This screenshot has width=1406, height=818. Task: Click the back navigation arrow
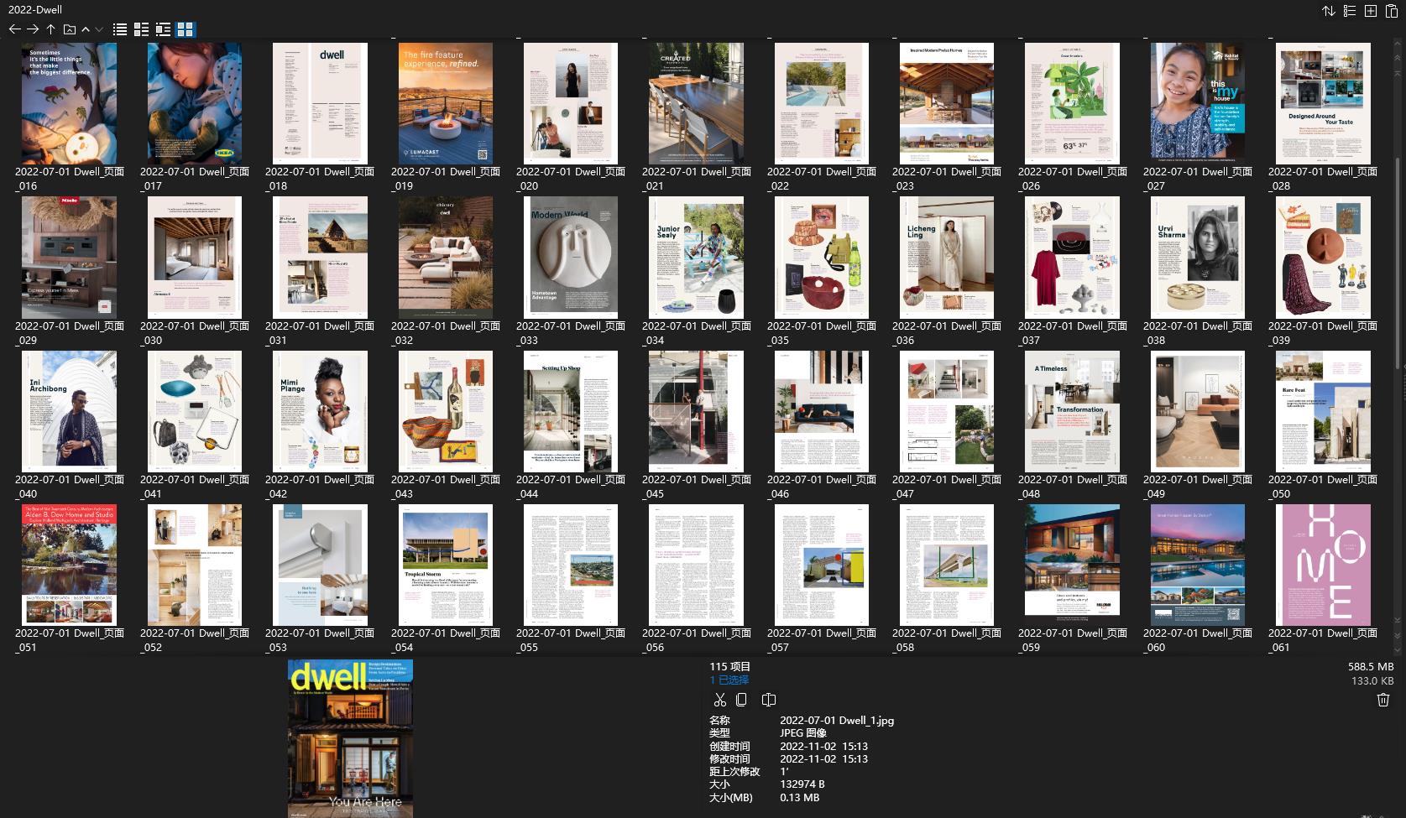click(14, 29)
